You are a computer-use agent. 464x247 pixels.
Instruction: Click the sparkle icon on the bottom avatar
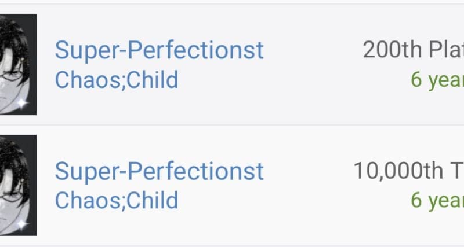22,224
